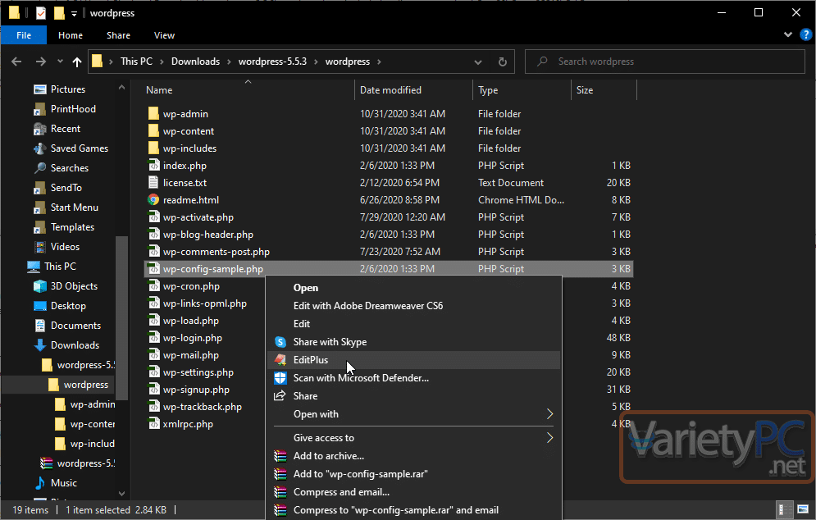Choose Edit with Adobe Dreamweaver CS6
This screenshot has width=816, height=520.
click(x=368, y=306)
